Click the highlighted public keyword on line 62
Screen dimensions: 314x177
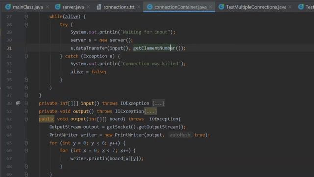coord(47,119)
